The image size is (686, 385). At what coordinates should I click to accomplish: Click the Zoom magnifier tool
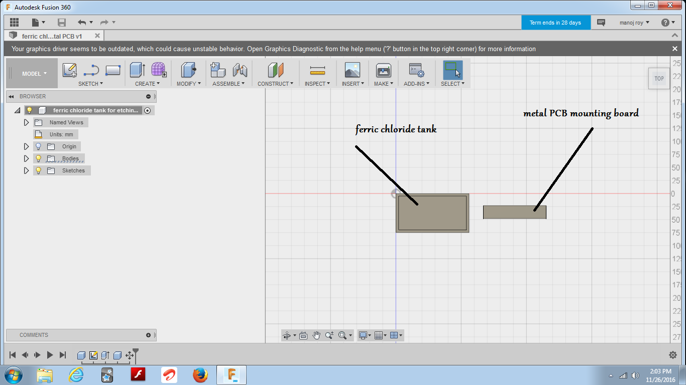tap(329, 335)
